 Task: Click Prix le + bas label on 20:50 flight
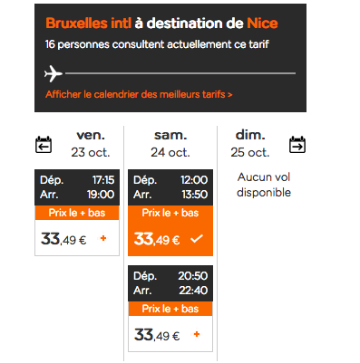pyautogui.click(x=170, y=309)
